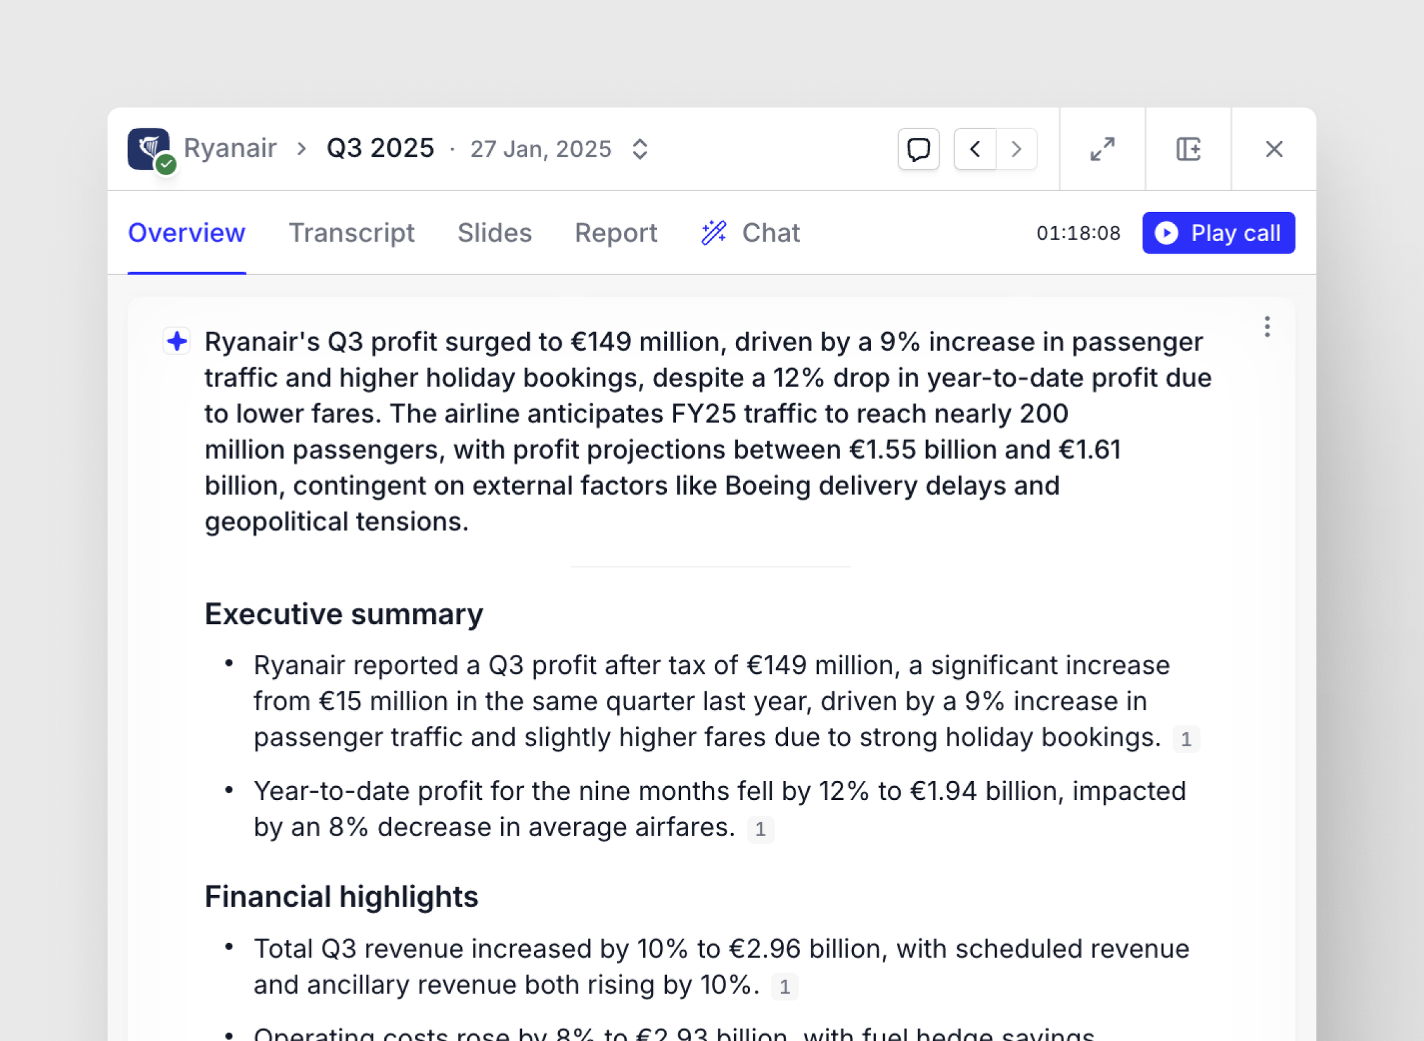
Task: Open citation 1 after ancillary revenue rising
Action: [x=784, y=987]
